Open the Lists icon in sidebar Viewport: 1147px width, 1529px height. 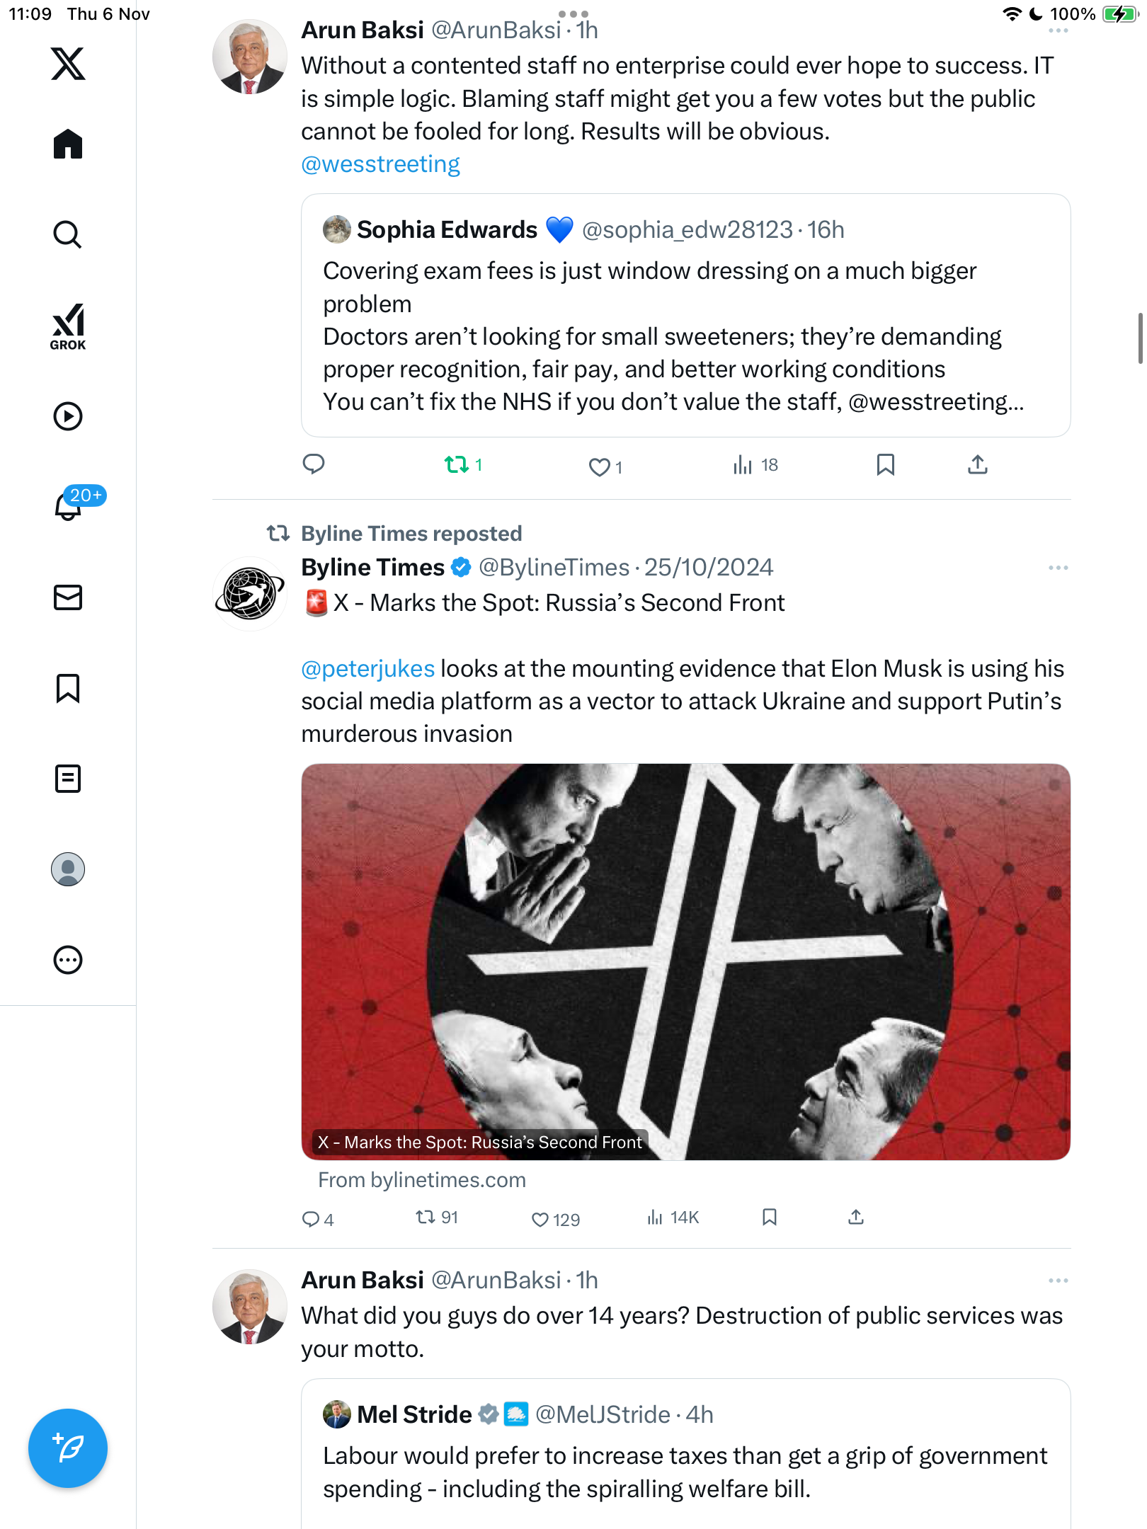(68, 779)
